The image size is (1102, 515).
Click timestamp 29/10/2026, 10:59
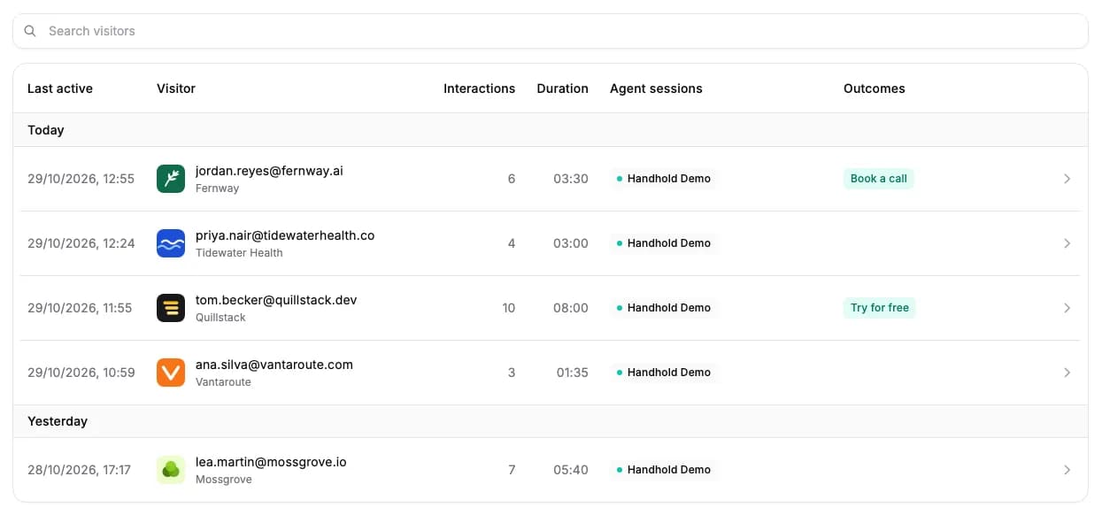[81, 373]
